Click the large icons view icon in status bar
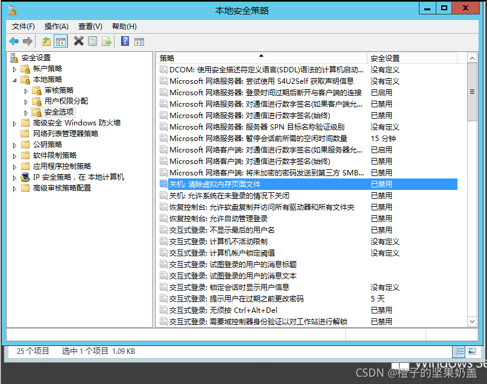487x384 pixels. click(472, 351)
